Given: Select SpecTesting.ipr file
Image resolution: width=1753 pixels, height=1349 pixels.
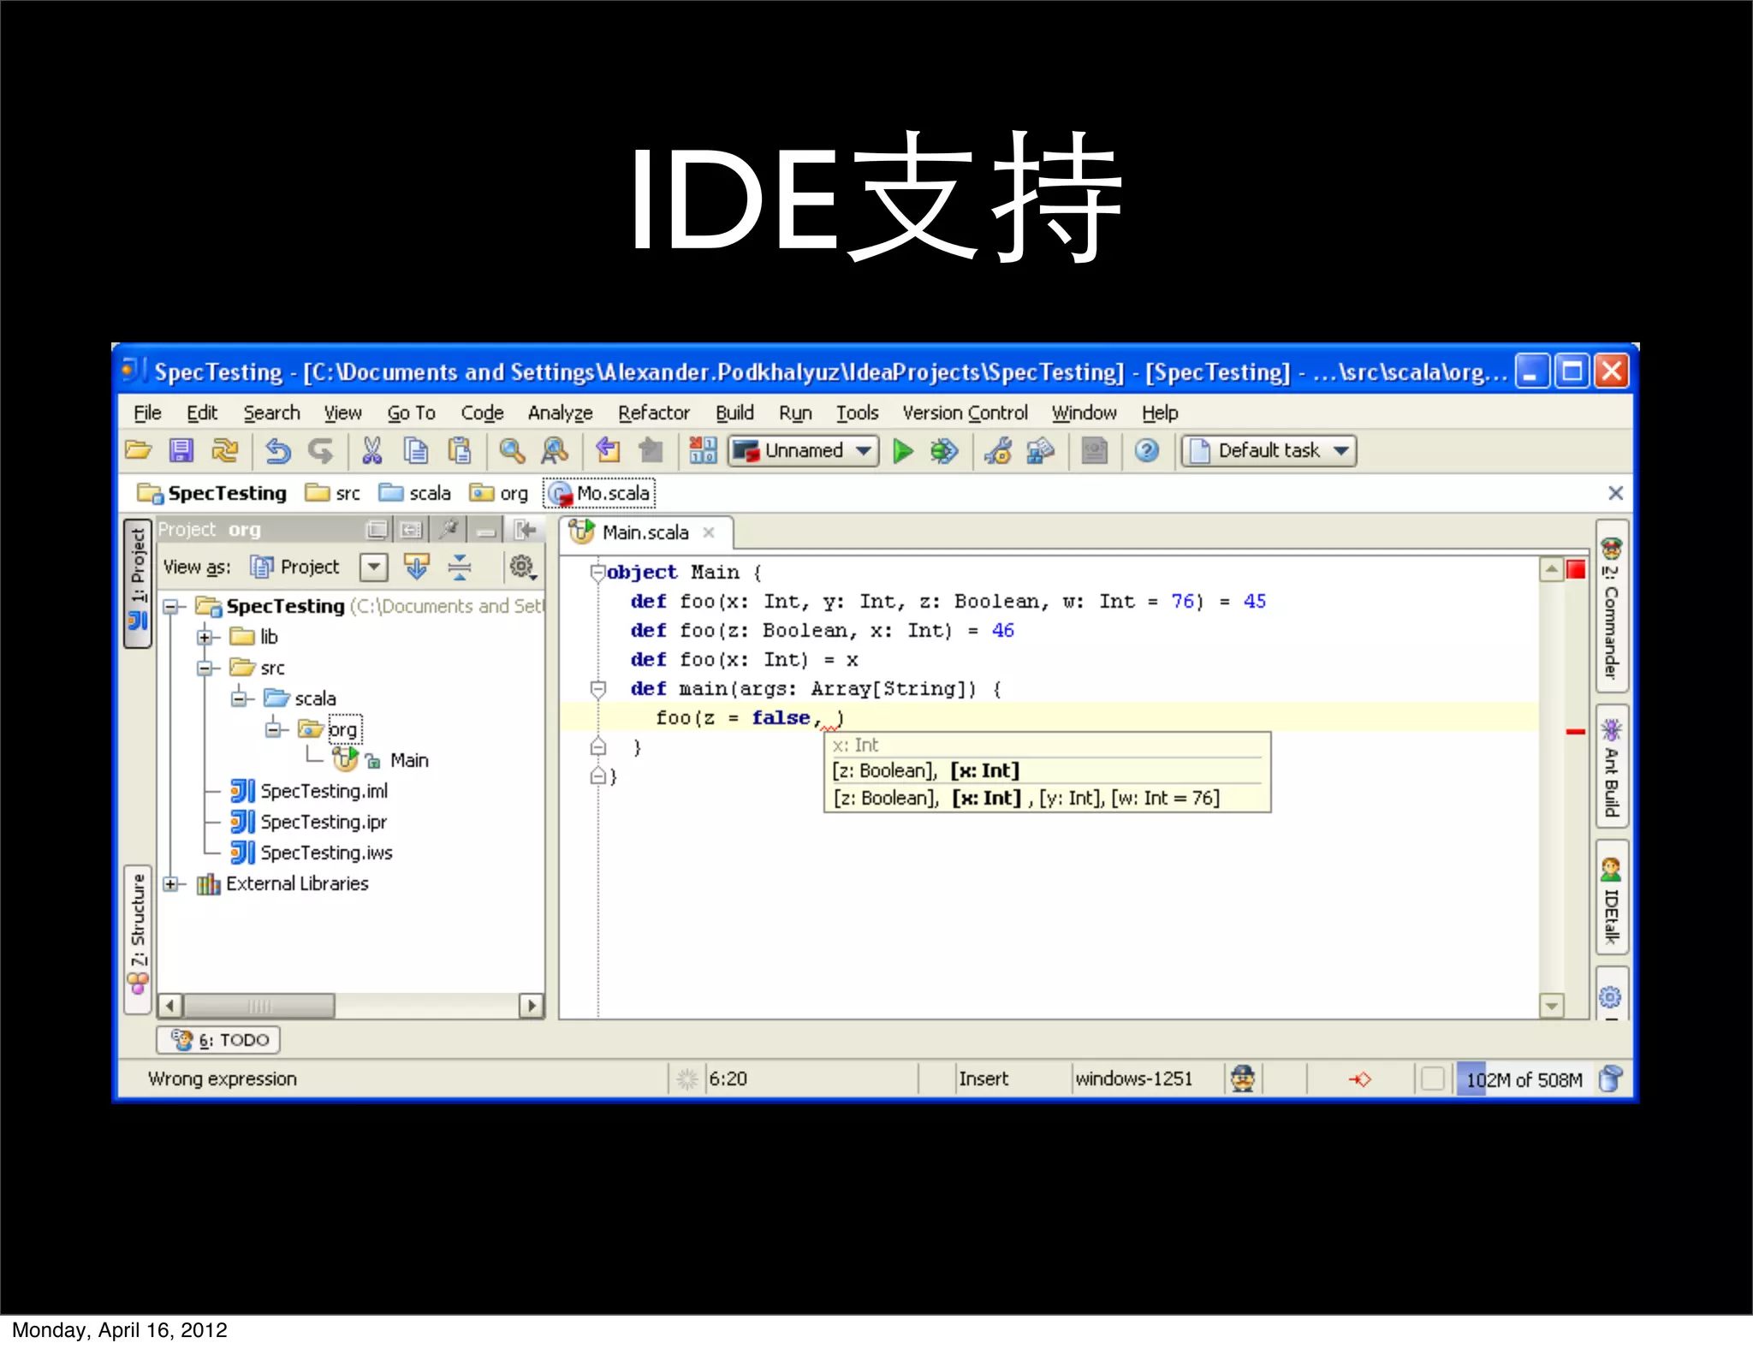Looking at the screenshot, I should pos(324,822).
